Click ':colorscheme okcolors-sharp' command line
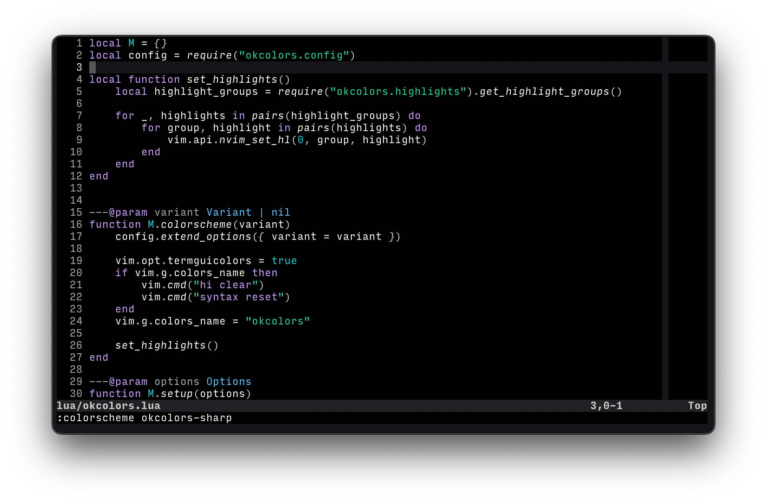This screenshot has height=503, width=767. (x=144, y=418)
